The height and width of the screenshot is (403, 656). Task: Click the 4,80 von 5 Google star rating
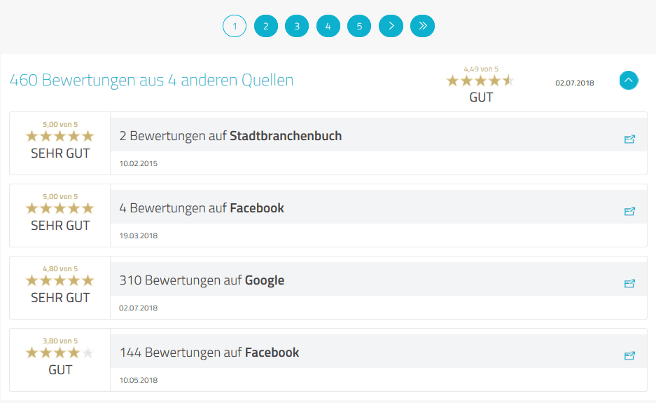[60, 280]
